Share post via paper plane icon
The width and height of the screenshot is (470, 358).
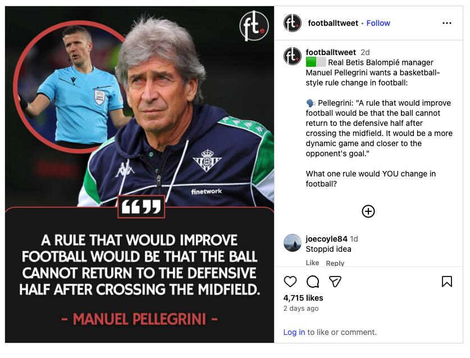coord(335,282)
